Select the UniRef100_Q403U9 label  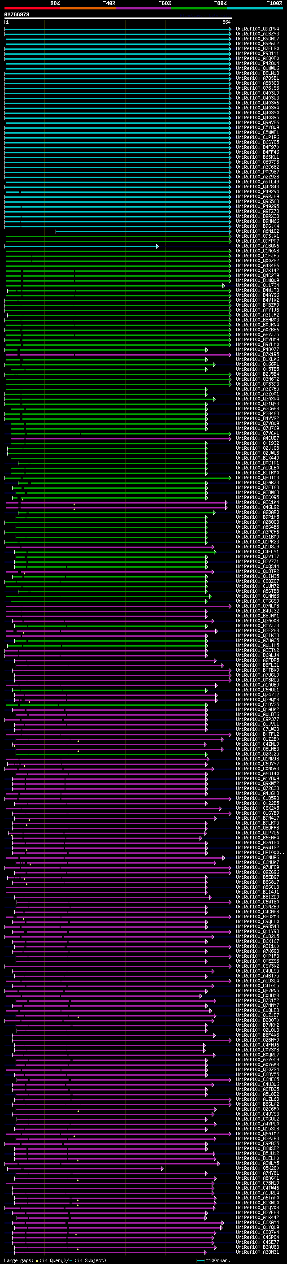(257, 93)
